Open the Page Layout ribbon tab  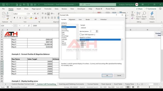(36, 9)
